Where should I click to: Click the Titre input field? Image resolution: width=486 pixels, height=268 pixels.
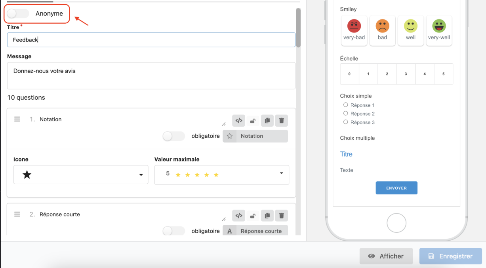[x=151, y=40]
